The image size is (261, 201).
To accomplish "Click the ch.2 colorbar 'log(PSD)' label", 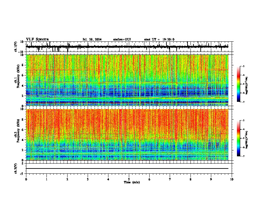I will point(247,140).
